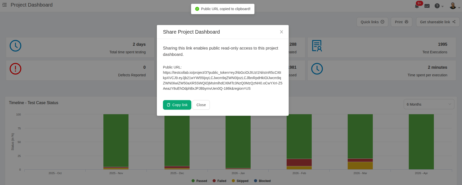Open the checklist calendar icon in header
Screen dimensions: 462x185
[x=427, y=6]
